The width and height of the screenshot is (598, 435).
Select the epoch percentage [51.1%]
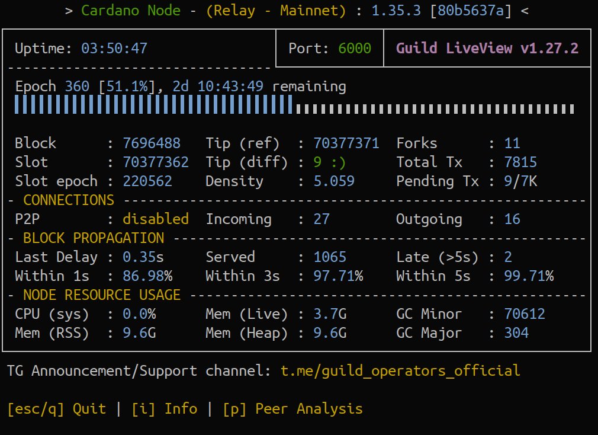click(127, 87)
